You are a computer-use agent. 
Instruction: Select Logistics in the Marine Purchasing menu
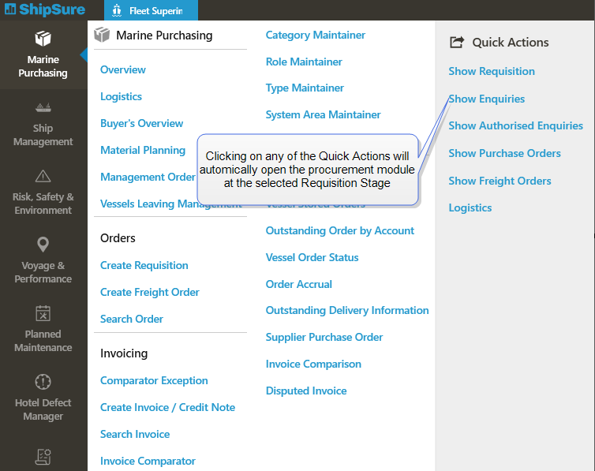[121, 96]
